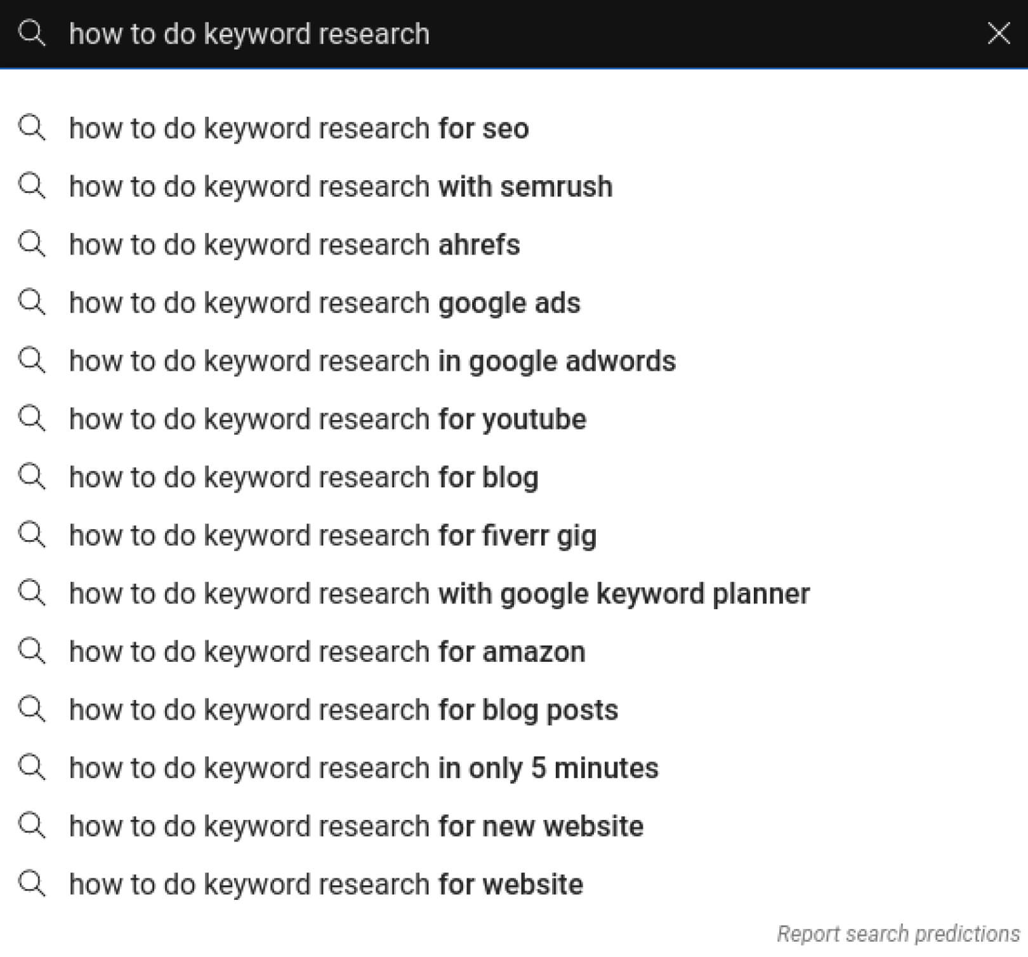
Task: Select the "for youtube" suggestion
Action: 327,419
